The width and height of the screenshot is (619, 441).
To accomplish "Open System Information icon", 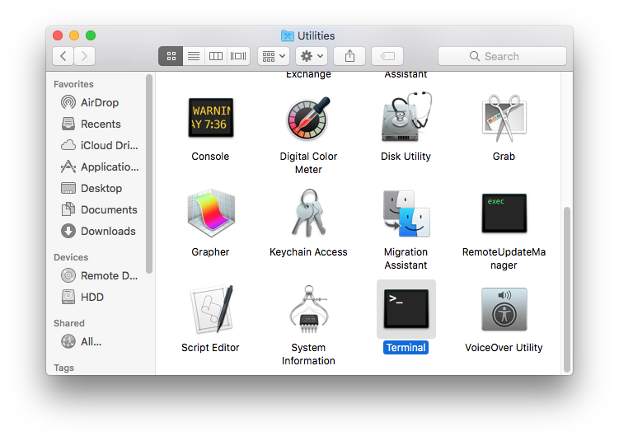I will coord(308,310).
